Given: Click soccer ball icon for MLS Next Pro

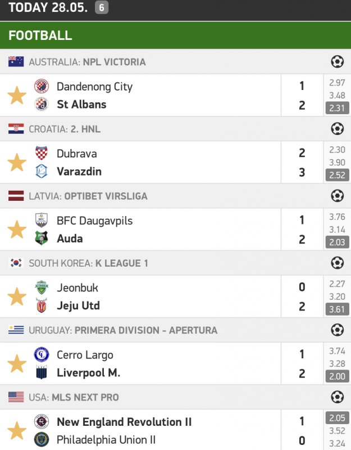Looking at the screenshot, I should click(337, 397).
